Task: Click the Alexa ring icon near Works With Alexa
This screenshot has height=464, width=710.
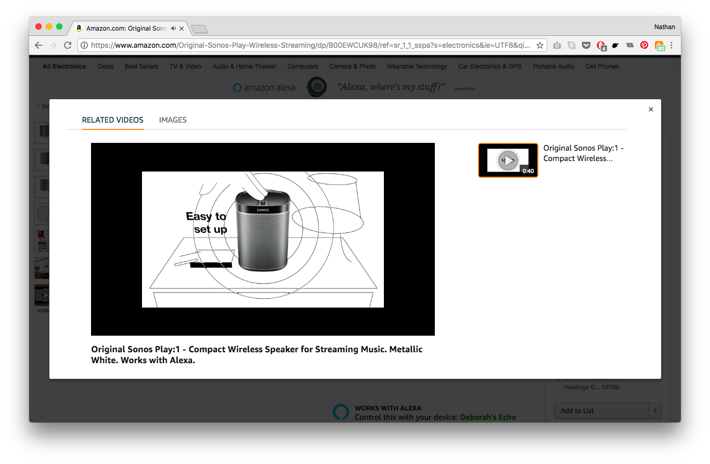Action: tap(340, 411)
